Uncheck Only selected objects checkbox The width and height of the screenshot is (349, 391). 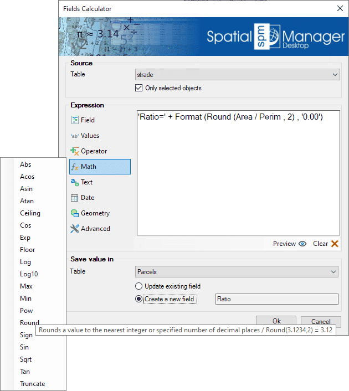pos(139,88)
